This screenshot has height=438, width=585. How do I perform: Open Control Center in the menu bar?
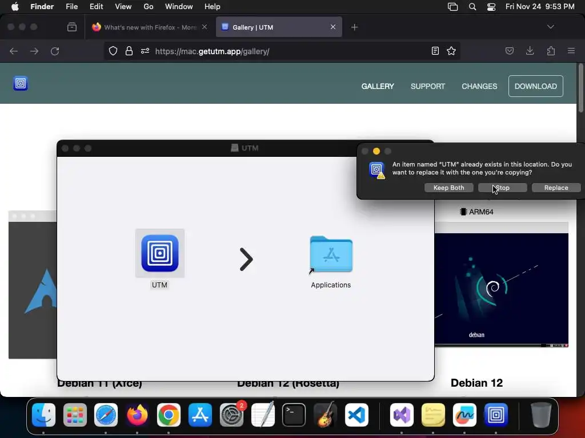(491, 7)
